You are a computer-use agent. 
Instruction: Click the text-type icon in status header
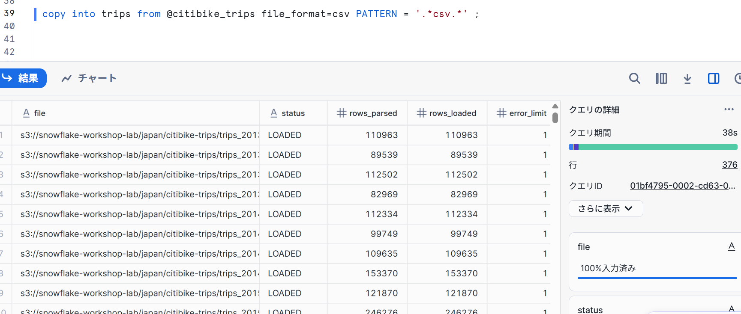[x=274, y=113]
